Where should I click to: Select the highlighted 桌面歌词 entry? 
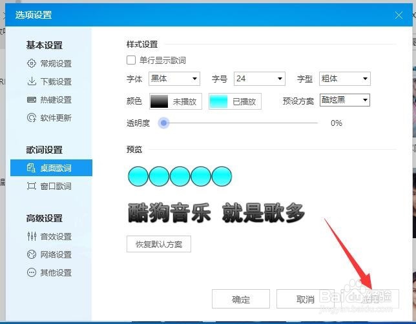pyautogui.click(x=51, y=168)
